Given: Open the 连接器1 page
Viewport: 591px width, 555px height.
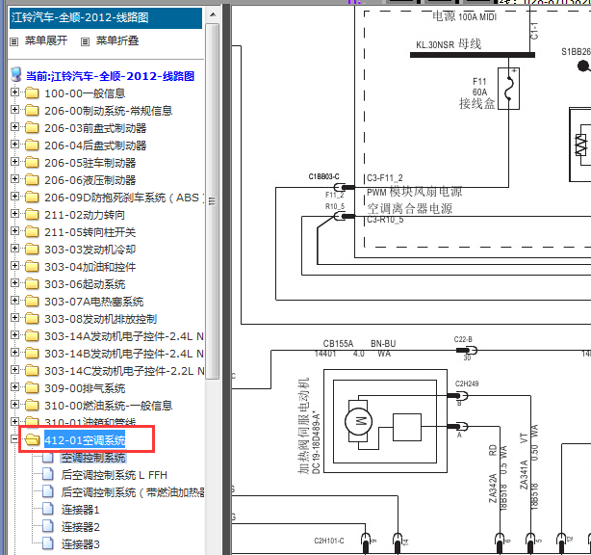Looking at the screenshot, I should pos(80,510).
